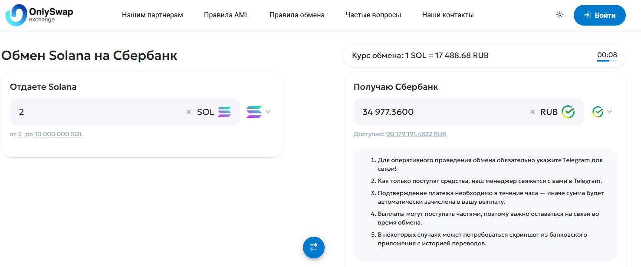Image resolution: width=641 pixels, height=267 pixels.
Task: Click the OnlySwap exchange logo
Action: coord(39,15)
